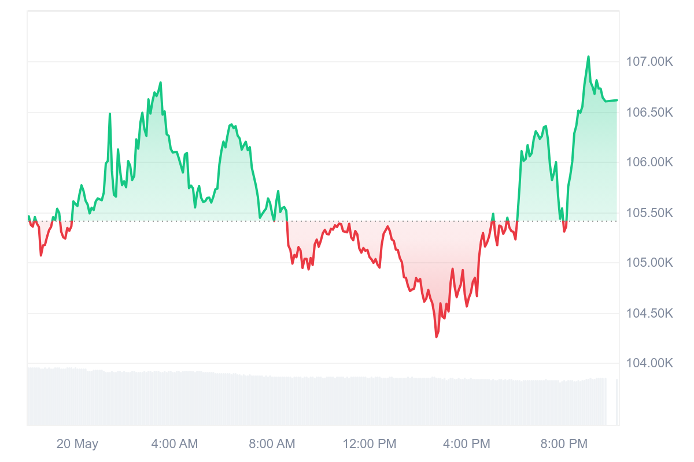Click the isolated last volume bar
The image size is (694, 462).
[x=617, y=403]
